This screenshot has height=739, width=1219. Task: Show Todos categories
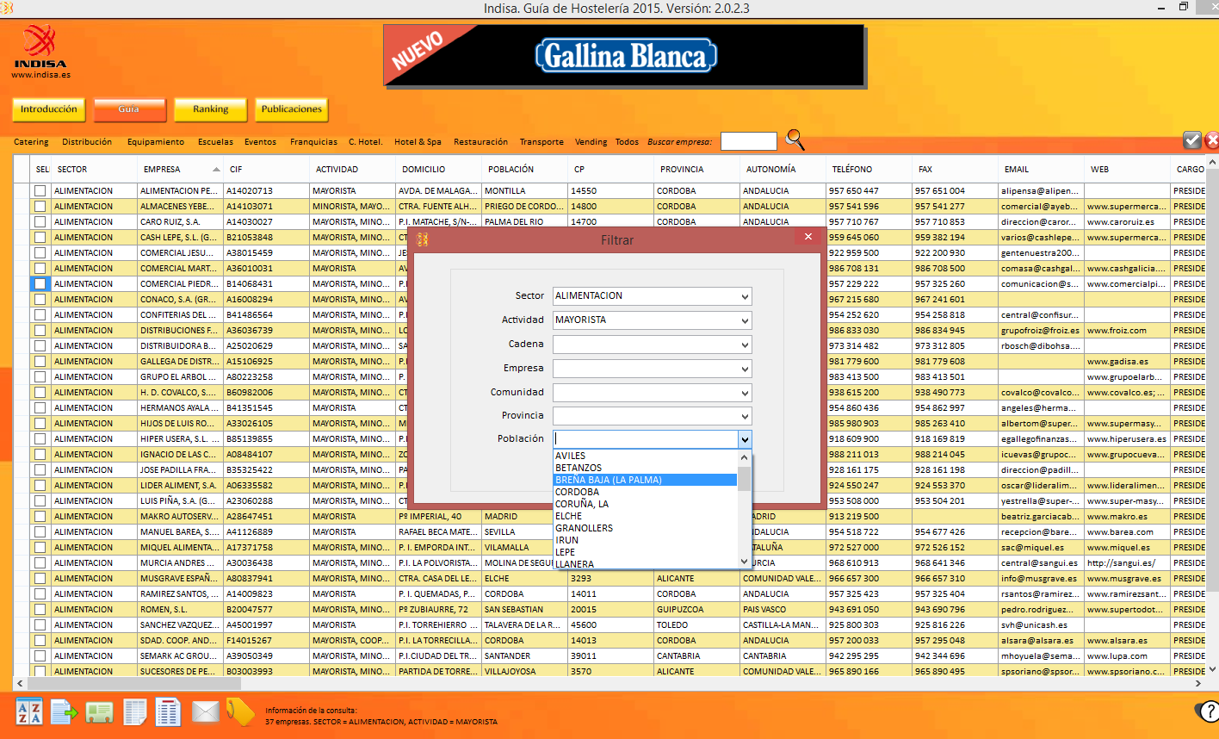(627, 141)
